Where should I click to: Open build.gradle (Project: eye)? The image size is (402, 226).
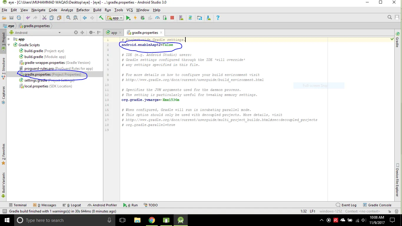(44, 51)
